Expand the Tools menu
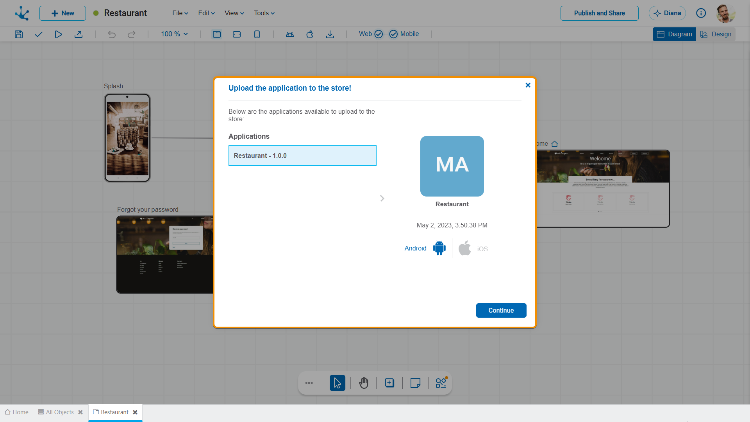Image resolution: width=750 pixels, height=422 pixels. tap(264, 13)
